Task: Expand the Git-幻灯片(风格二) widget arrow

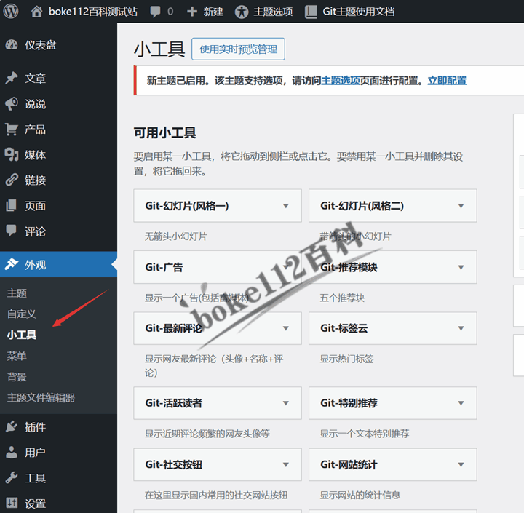Action: (x=461, y=206)
